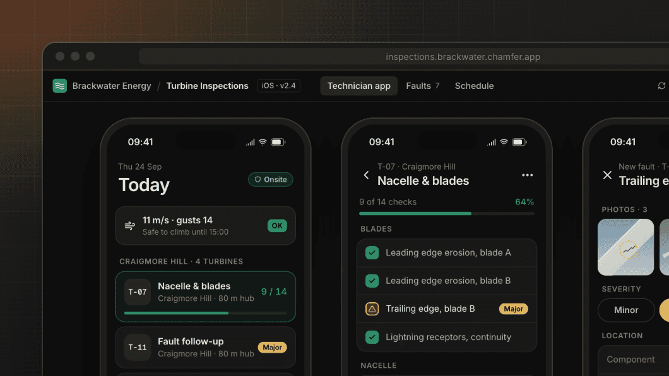Screen dimensions: 669x376
Task: Click the Trailing edge, blade B row text
Action: 430,308
